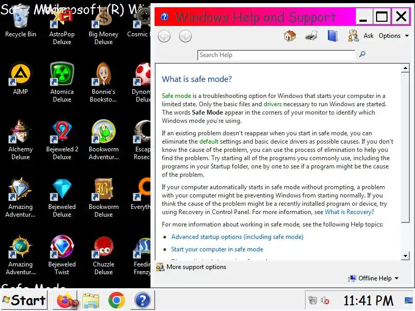Select the Alchemy Deluxe icon
This screenshot has width=415, height=311.
[x=20, y=140]
